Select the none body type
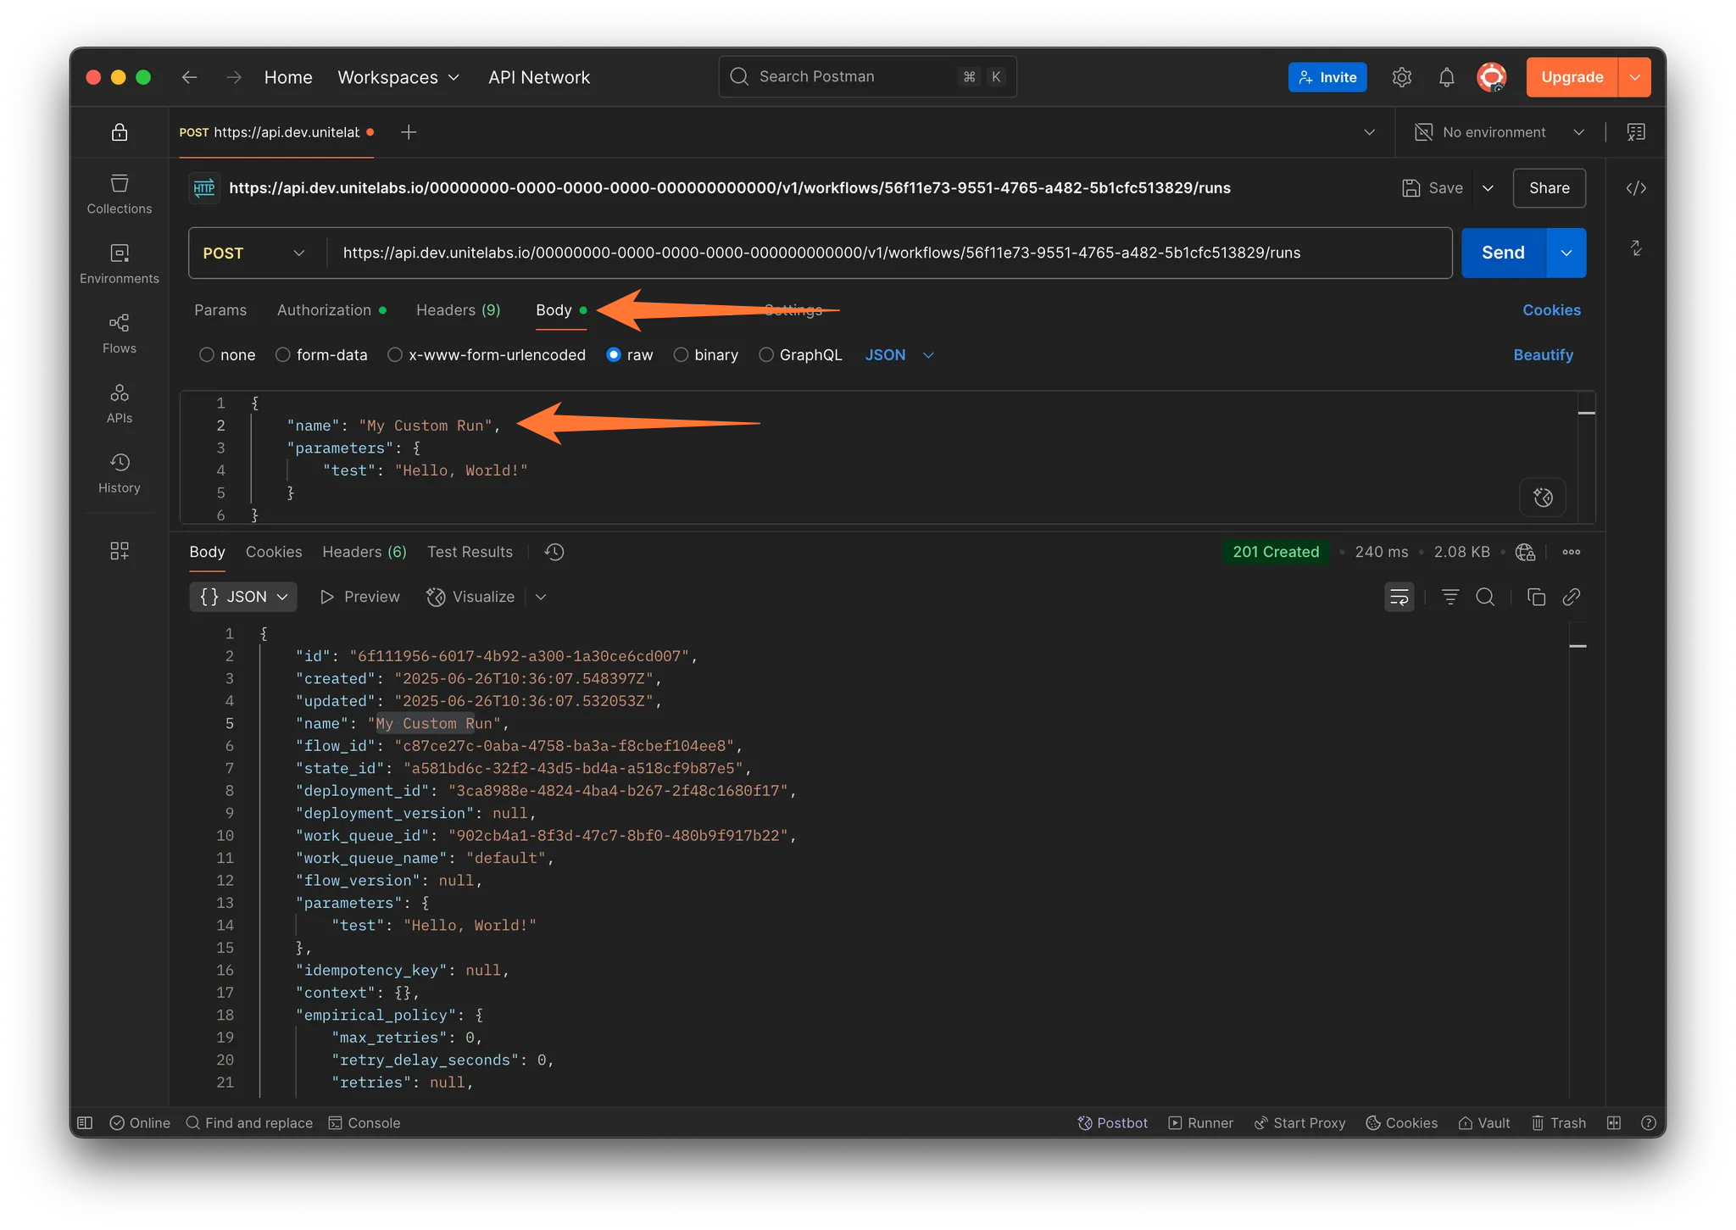 coord(227,355)
